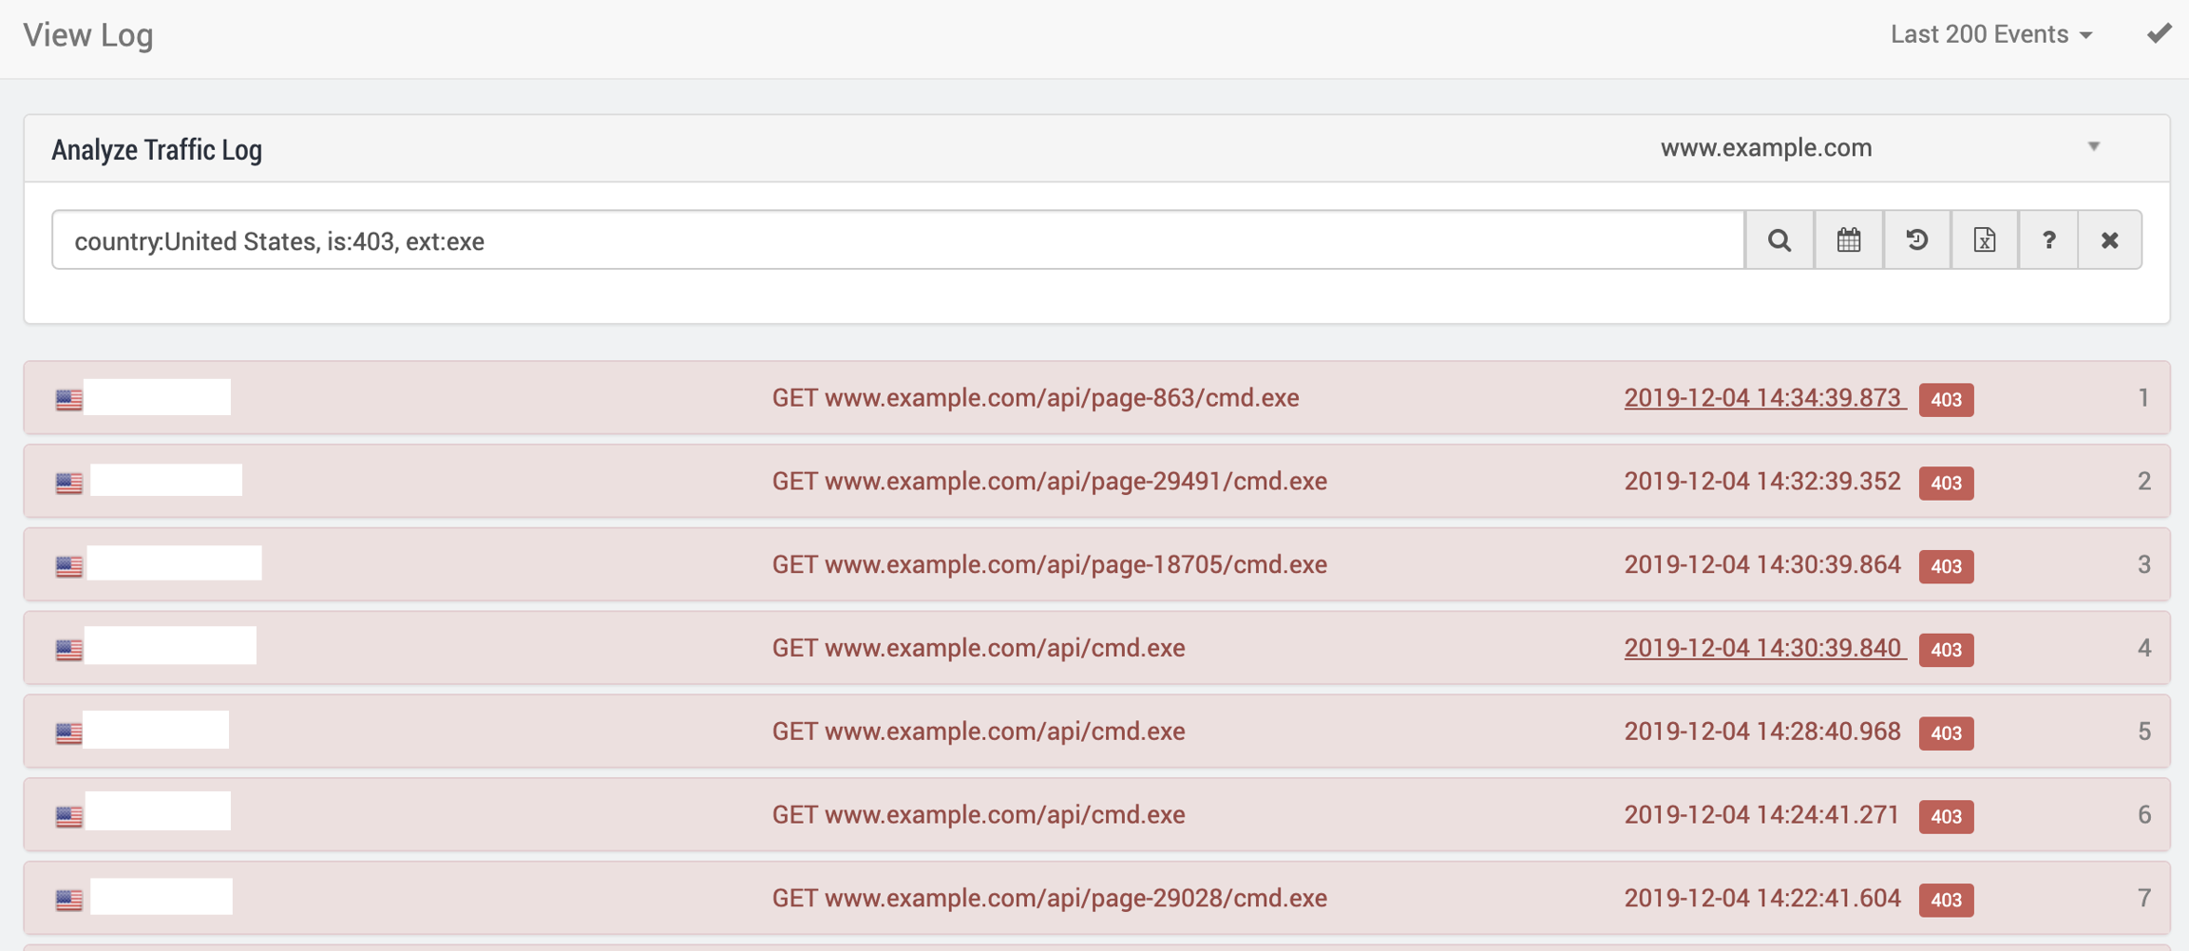Select the page-18705/cmd.exe request entry
This screenshot has width=2189, height=951.
coord(1049,564)
